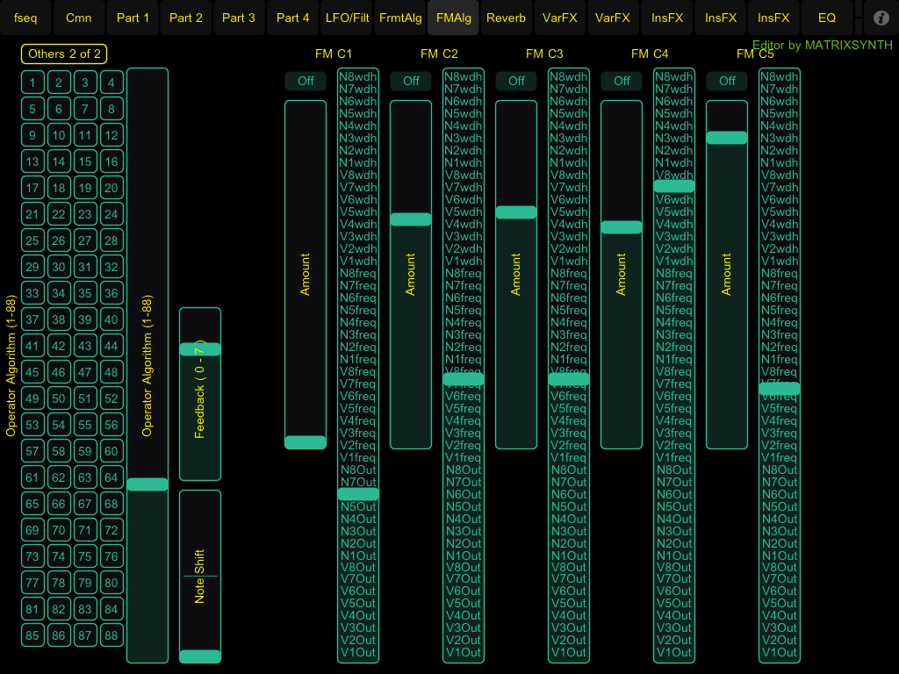Click the Note Shift slider
This screenshot has width=899, height=674.
click(200, 576)
